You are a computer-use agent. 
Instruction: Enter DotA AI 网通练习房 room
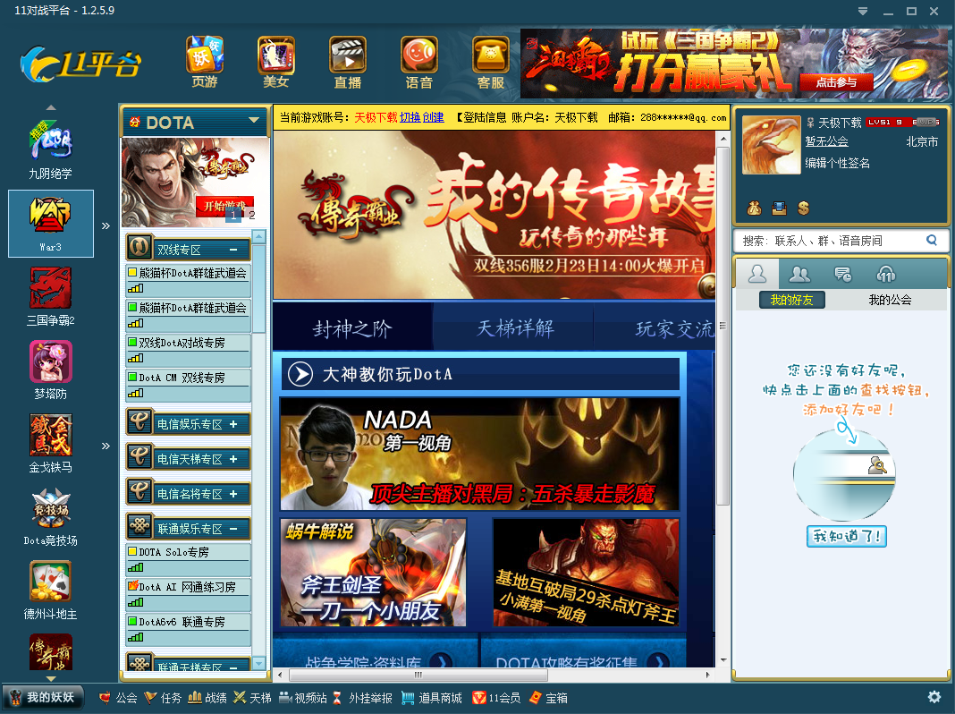point(188,594)
